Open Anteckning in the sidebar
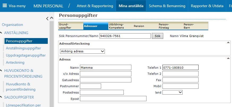Image resolution: width=232 pixels, height=107 pixels. [x=15, y=62]
